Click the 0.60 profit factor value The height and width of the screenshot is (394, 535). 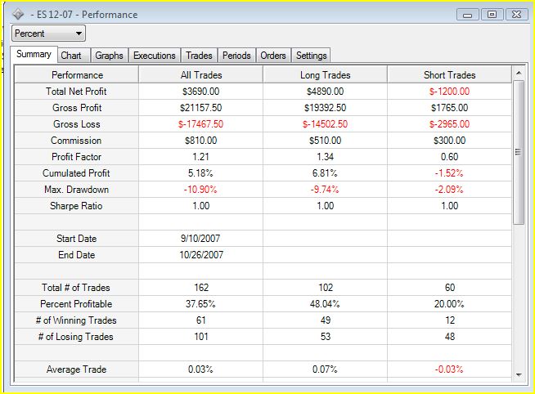coord(449,157)
